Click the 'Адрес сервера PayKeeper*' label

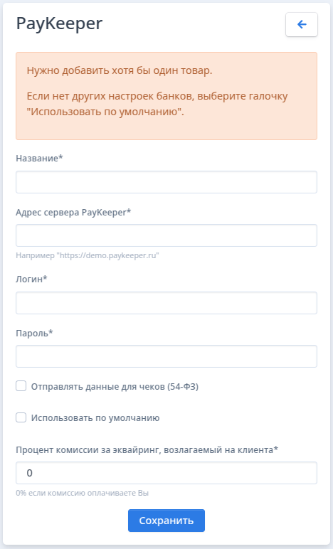pyautogui.click(x=73, y=213)
